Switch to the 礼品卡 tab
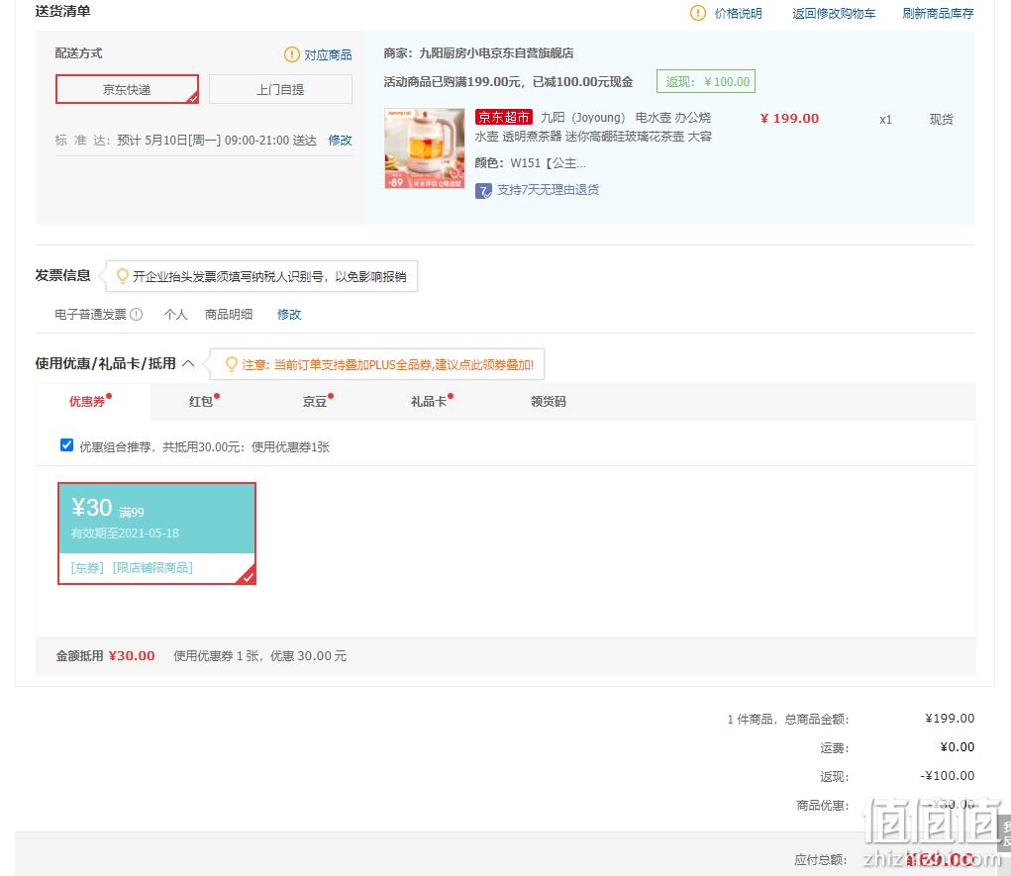1011x876 pixels. click(x=429, y=402)
